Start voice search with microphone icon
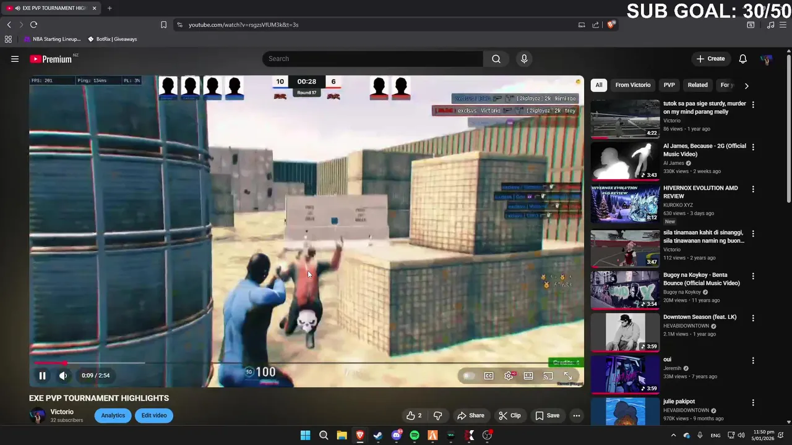 [524, 59]
